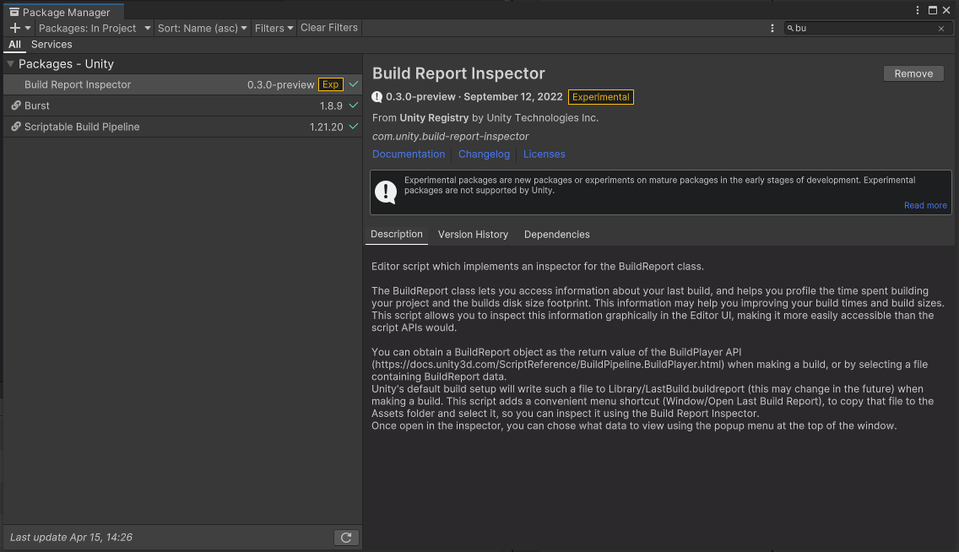Click the info icon beside version 0.3.0-preview
Image resolution: width=959 pixels, height=552 pixels.
pos(377,96)
